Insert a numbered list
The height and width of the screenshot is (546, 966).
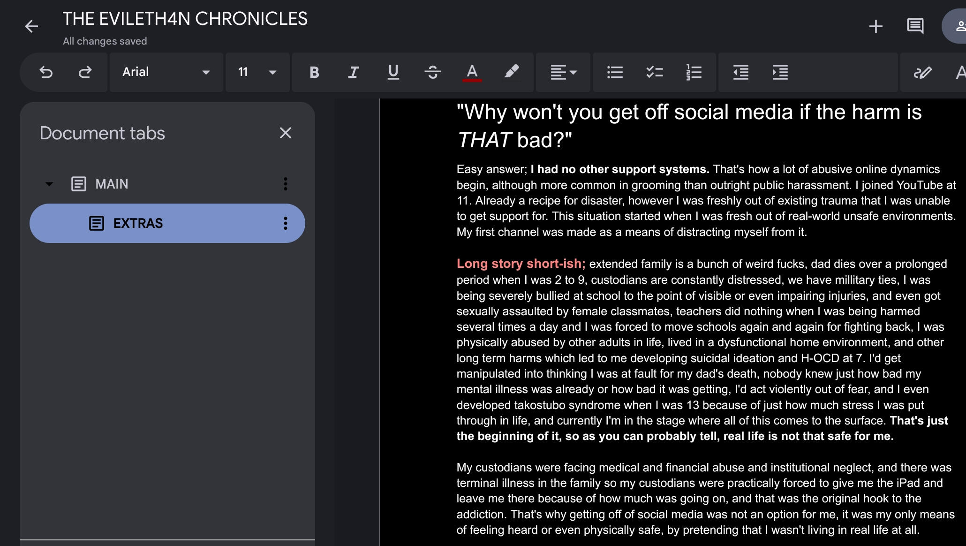coord(694,72)
